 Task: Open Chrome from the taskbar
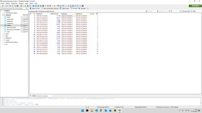pos(101,110)
